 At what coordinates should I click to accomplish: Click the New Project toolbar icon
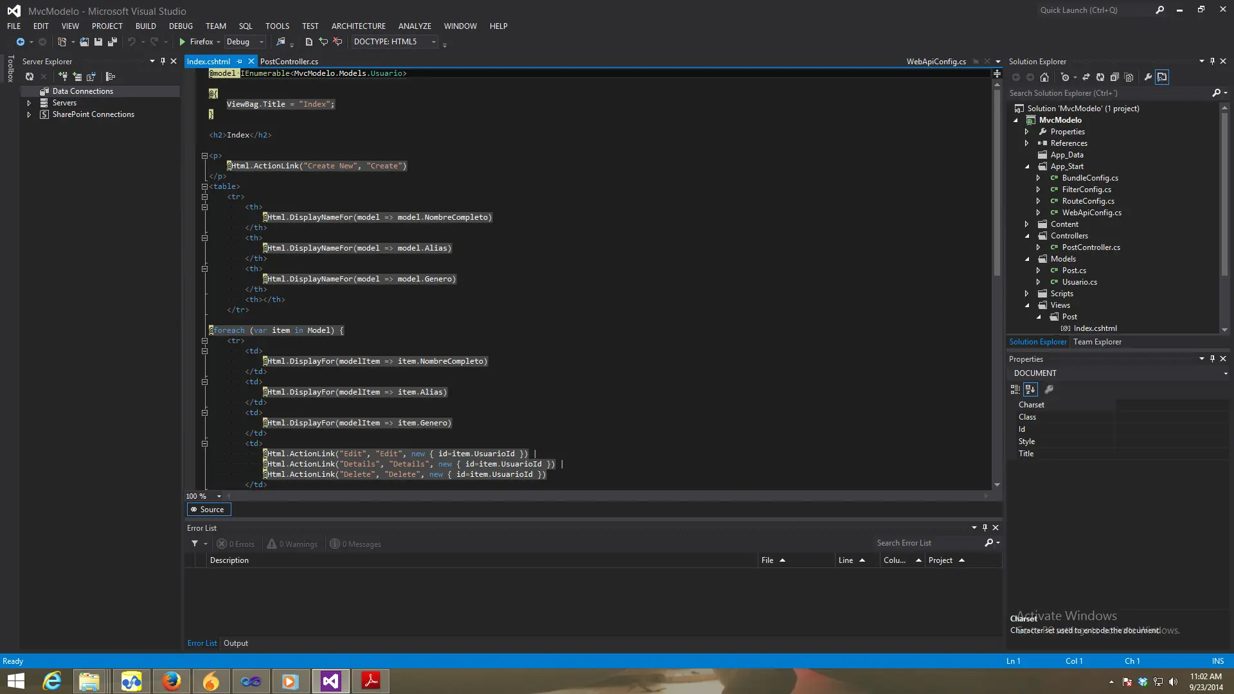pos(62,42)
